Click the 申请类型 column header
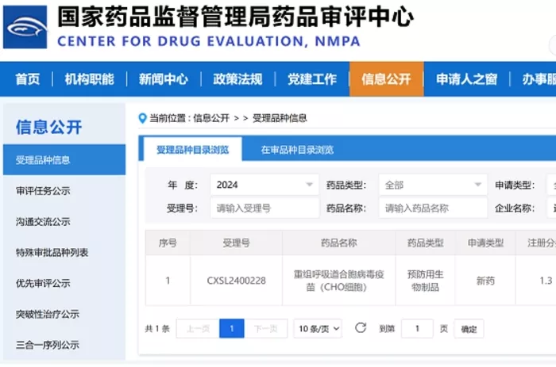Image resolution: width=556 pixels, height=367 pixels. click(x=485, y=243)
